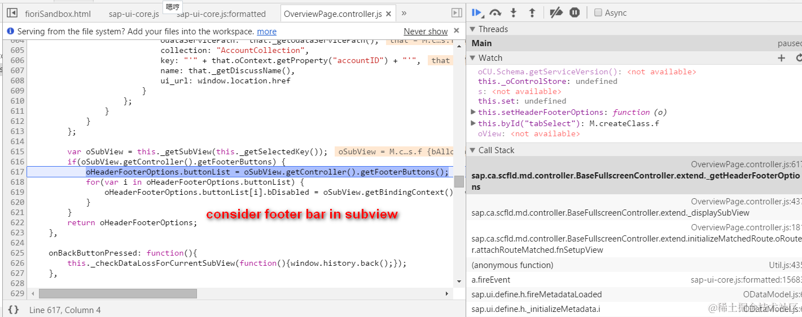Toggle the file navigator sidebar icon
802x317 pixels.
(12, 14)
